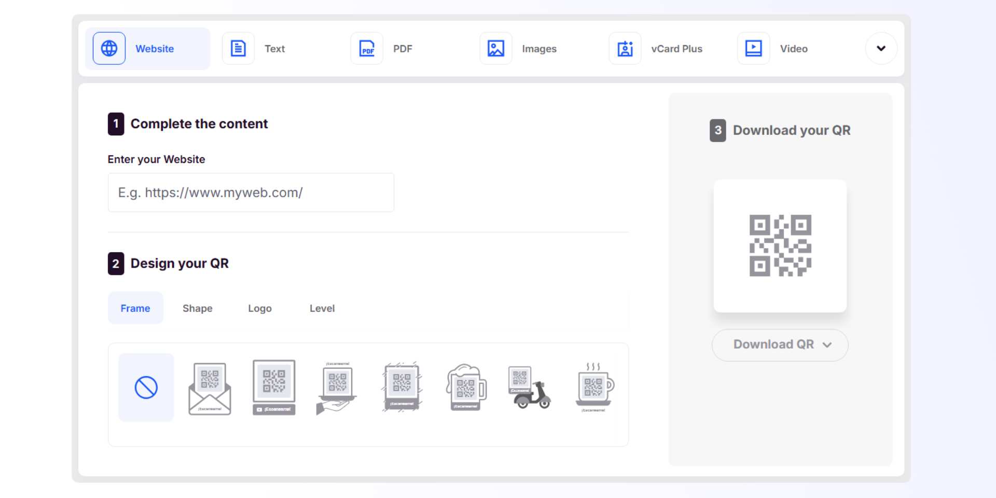Apply the envelope frame design
The image size is (996, 498).
[x=209, y=387]
